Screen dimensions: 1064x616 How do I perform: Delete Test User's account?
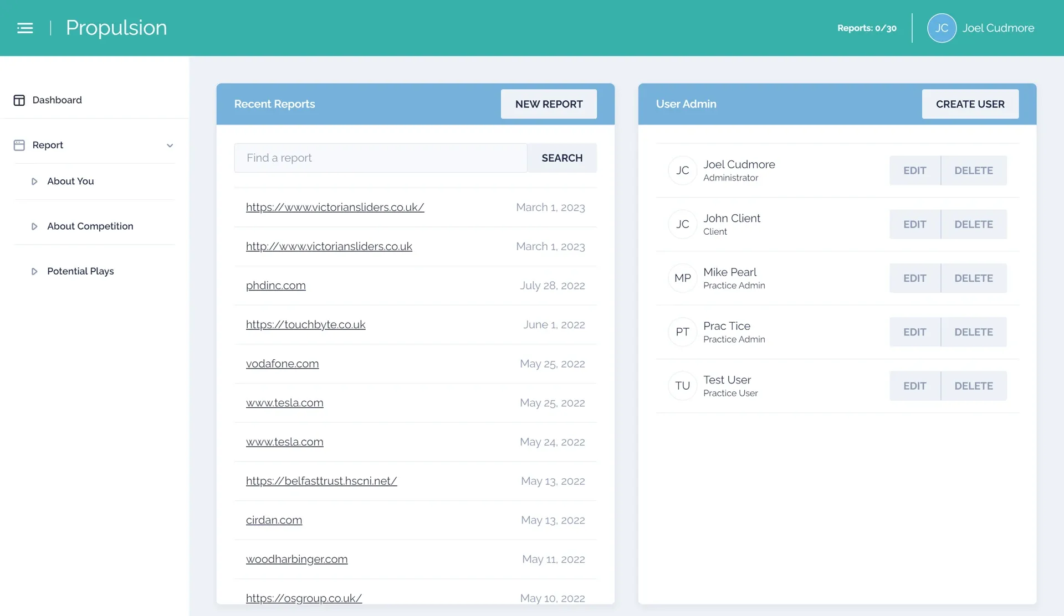(x=974, y=386)
